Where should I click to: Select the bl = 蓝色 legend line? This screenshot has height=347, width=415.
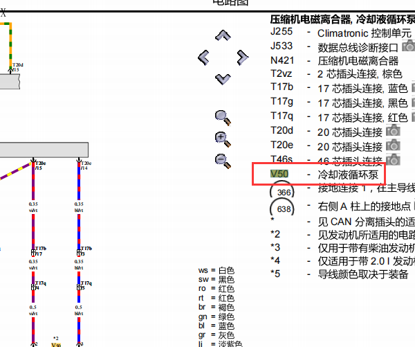[216, 326]
